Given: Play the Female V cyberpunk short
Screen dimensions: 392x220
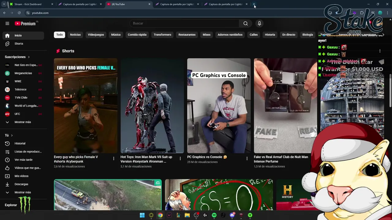Looking at the screenshot, I should pos(85,106).
